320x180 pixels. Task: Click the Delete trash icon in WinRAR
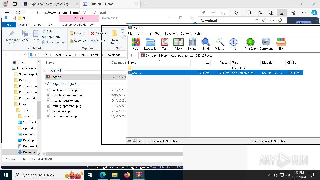[x=192, y=44]
